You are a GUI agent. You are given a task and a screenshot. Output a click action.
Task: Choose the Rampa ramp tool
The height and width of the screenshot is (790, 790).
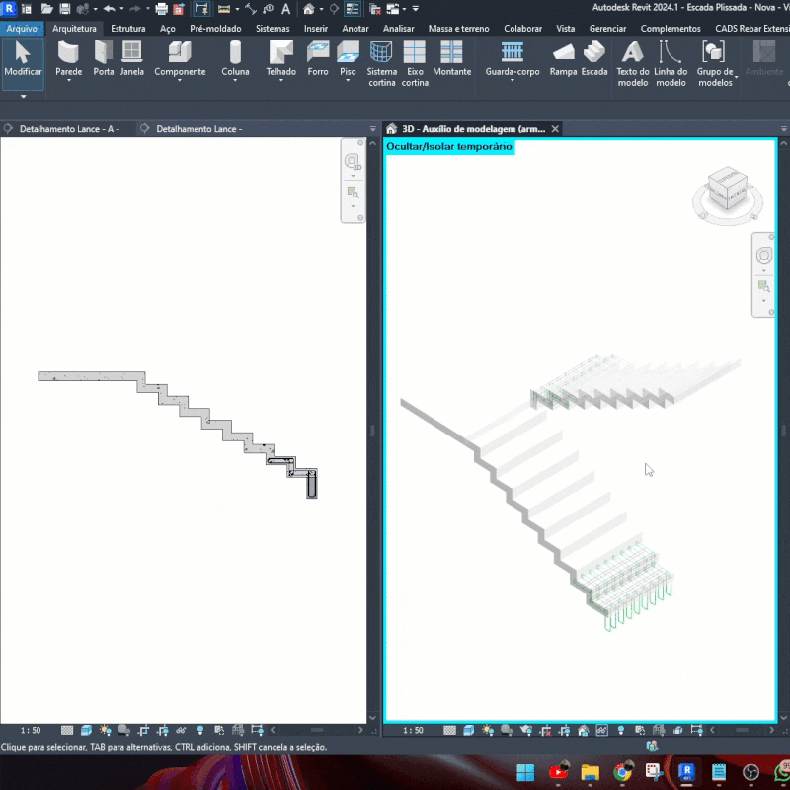(x=563, y=58)
